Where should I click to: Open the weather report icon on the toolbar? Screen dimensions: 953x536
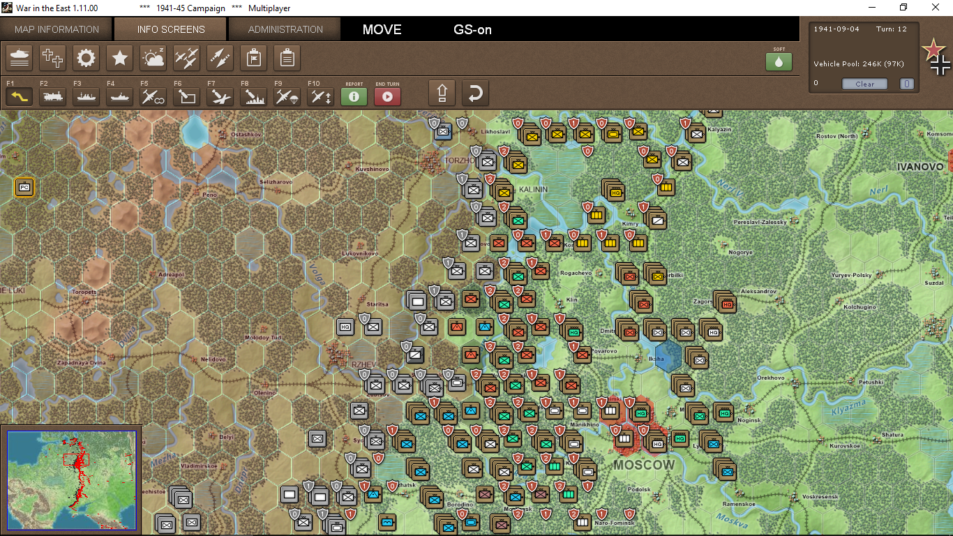(153, 58)
